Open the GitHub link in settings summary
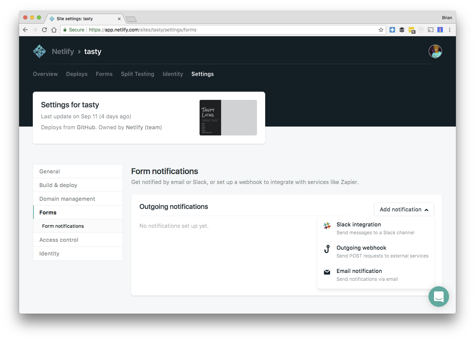 pyautogui.click(x=86, y=127)
